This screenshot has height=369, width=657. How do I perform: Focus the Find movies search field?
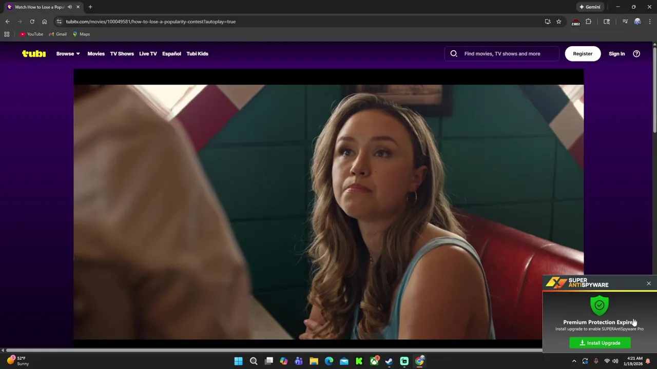point(502,53)
